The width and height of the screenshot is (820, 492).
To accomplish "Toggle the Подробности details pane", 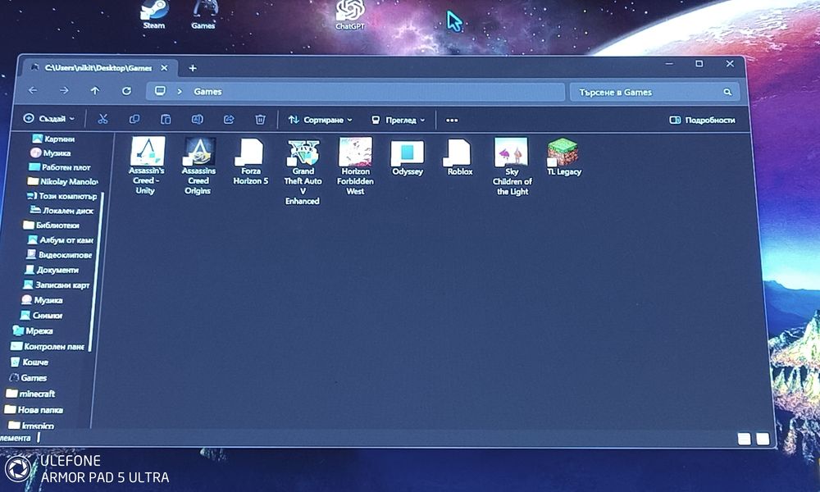I will [703, 120].
